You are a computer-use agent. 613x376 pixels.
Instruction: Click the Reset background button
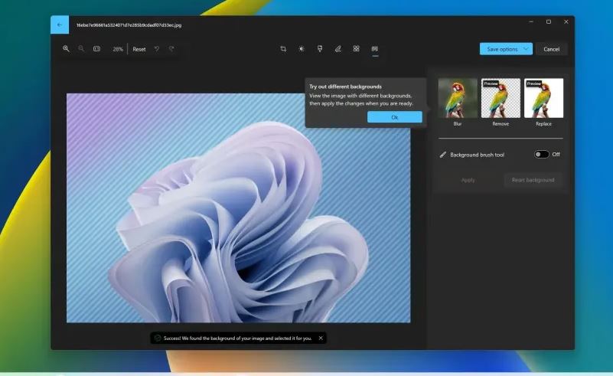tap(533, 180)
